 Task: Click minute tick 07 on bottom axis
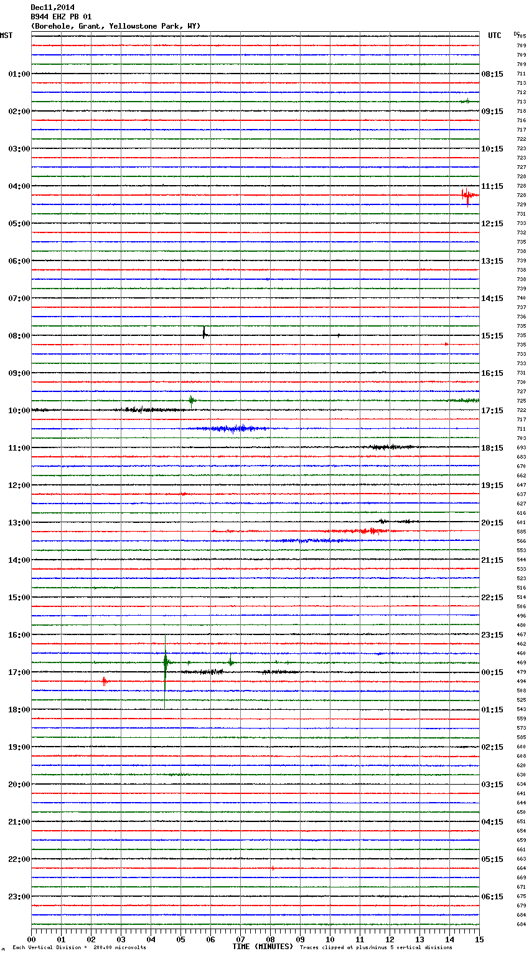coord(241,939)
